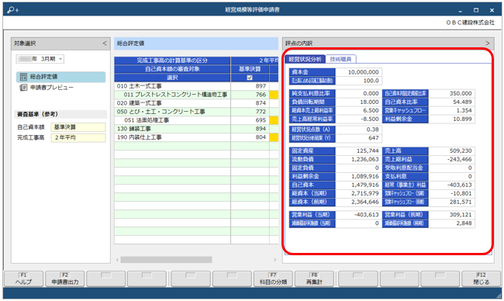Click the F7 科目の分類 button

[x=273, y=279]
